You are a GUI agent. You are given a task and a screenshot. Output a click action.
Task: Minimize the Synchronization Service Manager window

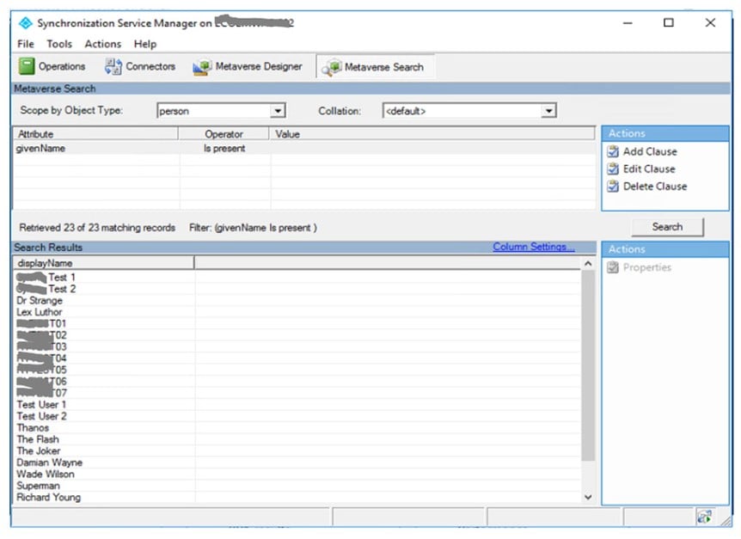tap(628, 22)
